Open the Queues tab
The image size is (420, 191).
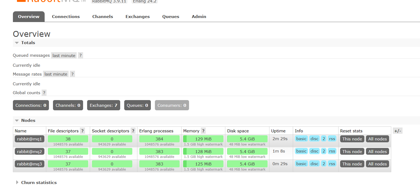click(171, 16)
